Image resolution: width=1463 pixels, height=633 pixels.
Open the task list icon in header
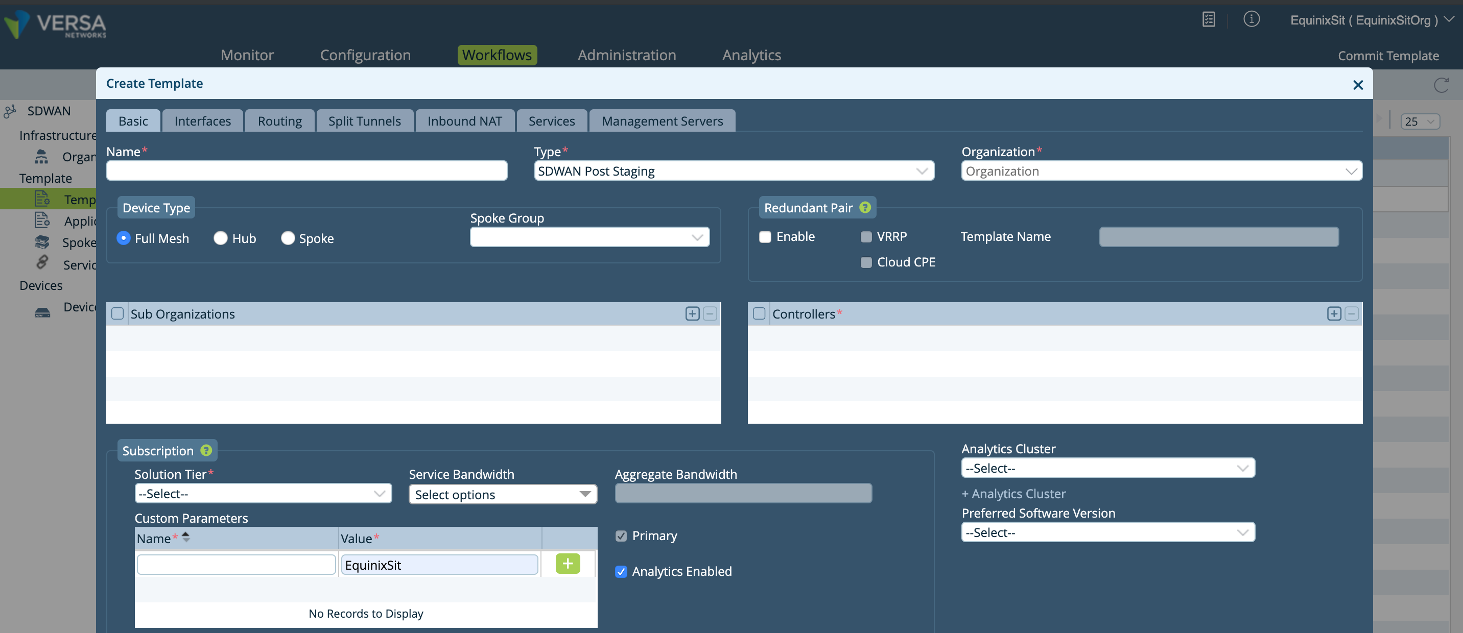[1209, 19]
